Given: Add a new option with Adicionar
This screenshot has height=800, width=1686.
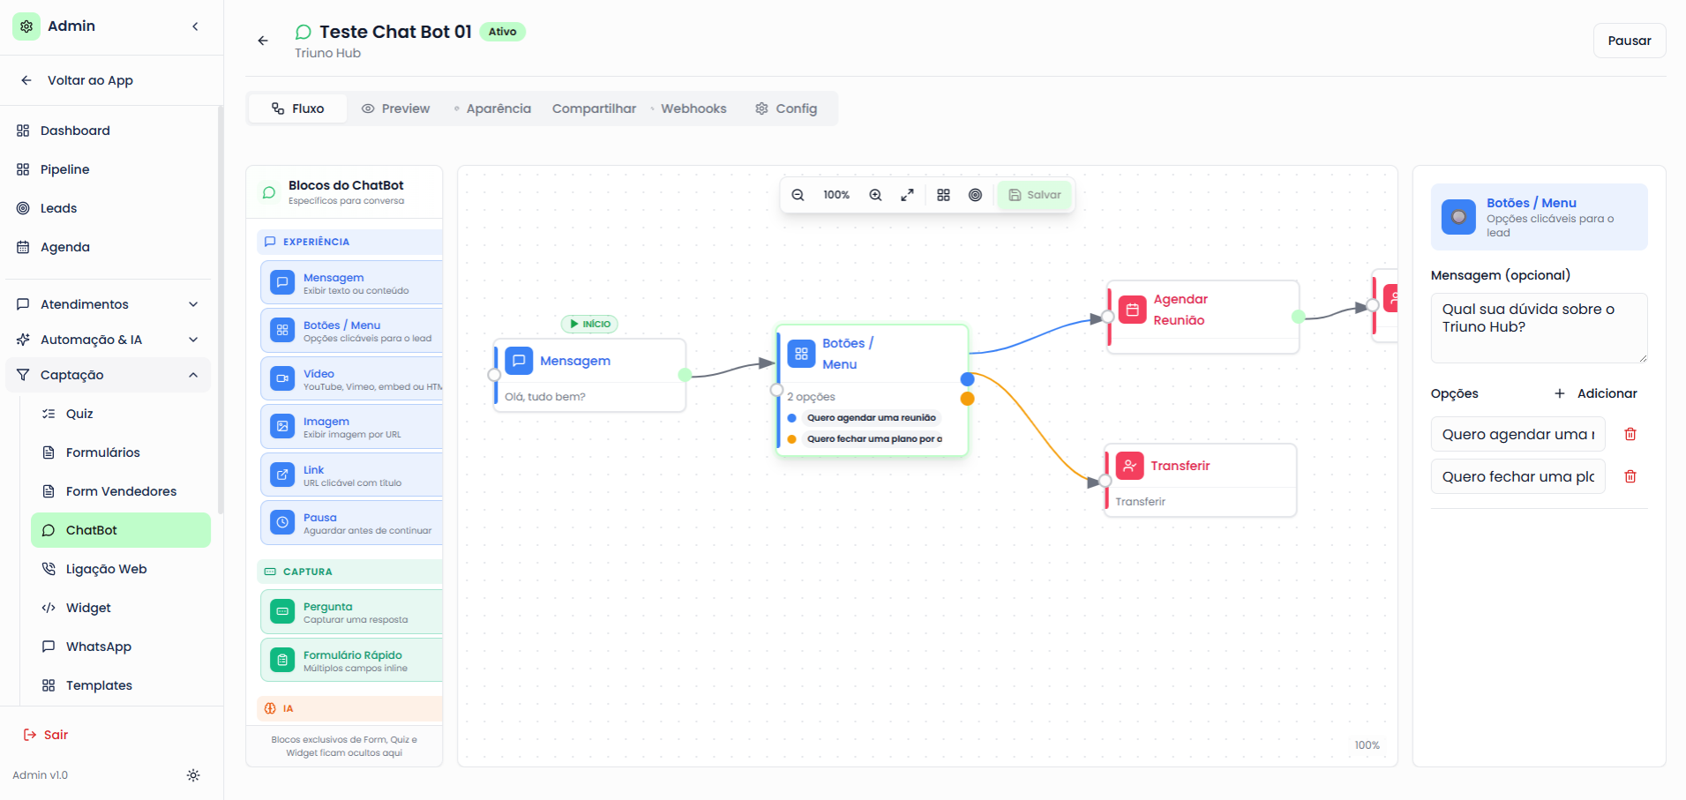Looking at the screenshot, I should 1595,393.
